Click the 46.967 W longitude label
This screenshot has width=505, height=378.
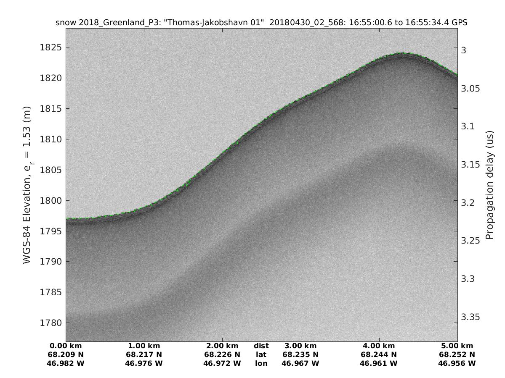click(x=300, y=363)
